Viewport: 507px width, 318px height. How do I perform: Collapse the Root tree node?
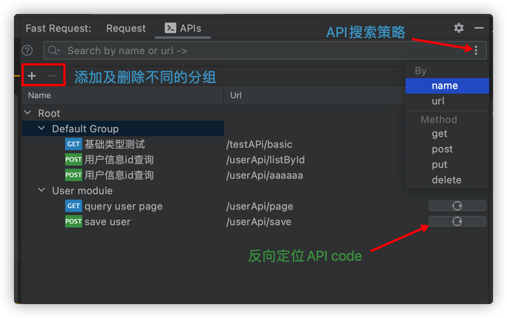28,113
